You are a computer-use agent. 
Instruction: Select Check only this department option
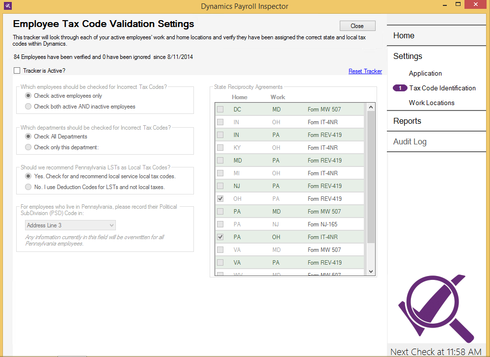click(28, 147)
